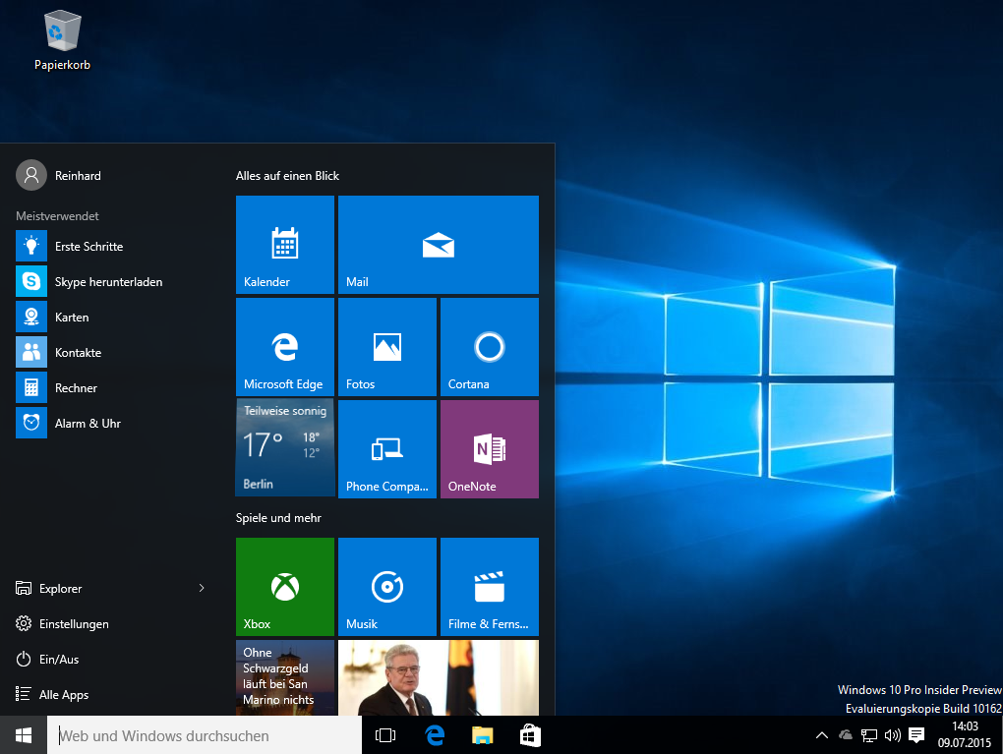The image size is (1003, 754).
Task: Click the Alles auf einen Blick group heading
Action: point(287,176)
